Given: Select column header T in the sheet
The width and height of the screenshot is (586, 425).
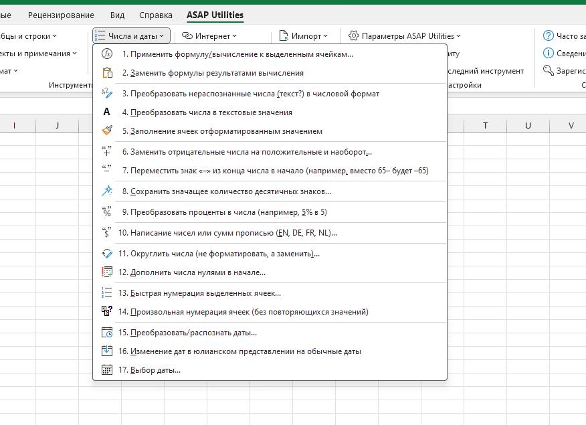Looking at the screenshot, I should (x=485, y=125).
